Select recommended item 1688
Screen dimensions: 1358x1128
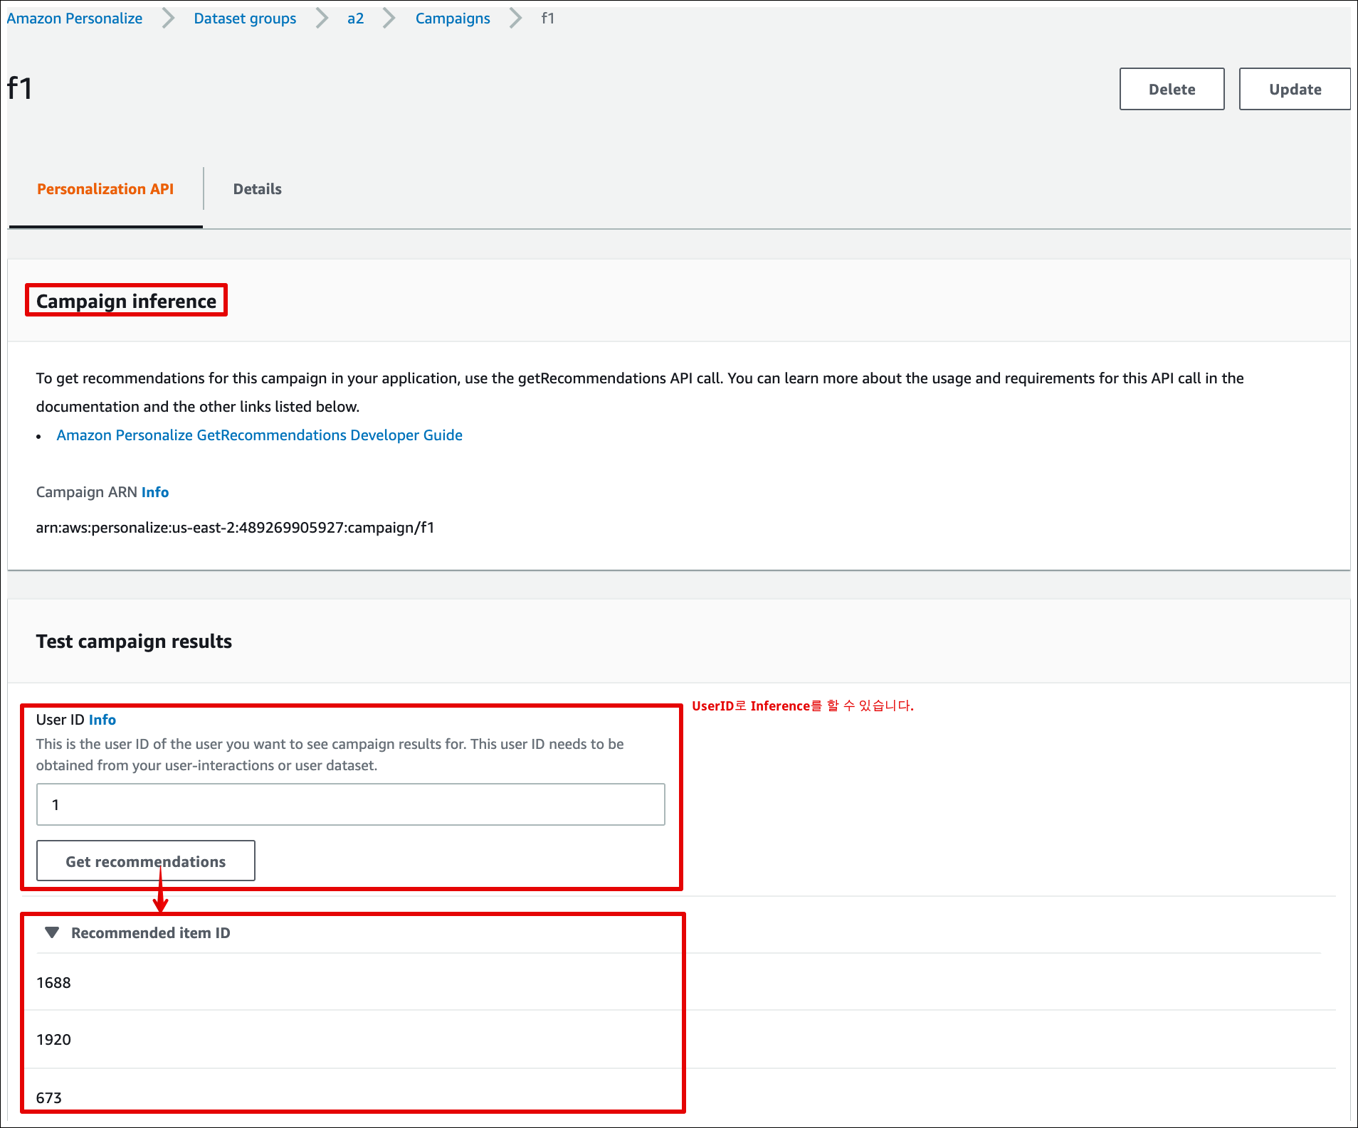53,983
